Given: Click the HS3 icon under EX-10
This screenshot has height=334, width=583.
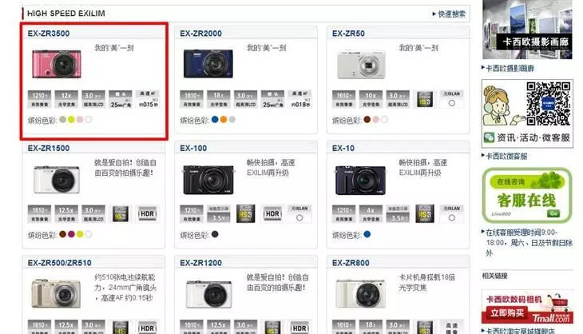Looking at the screenshot, I should click(425, 214).
